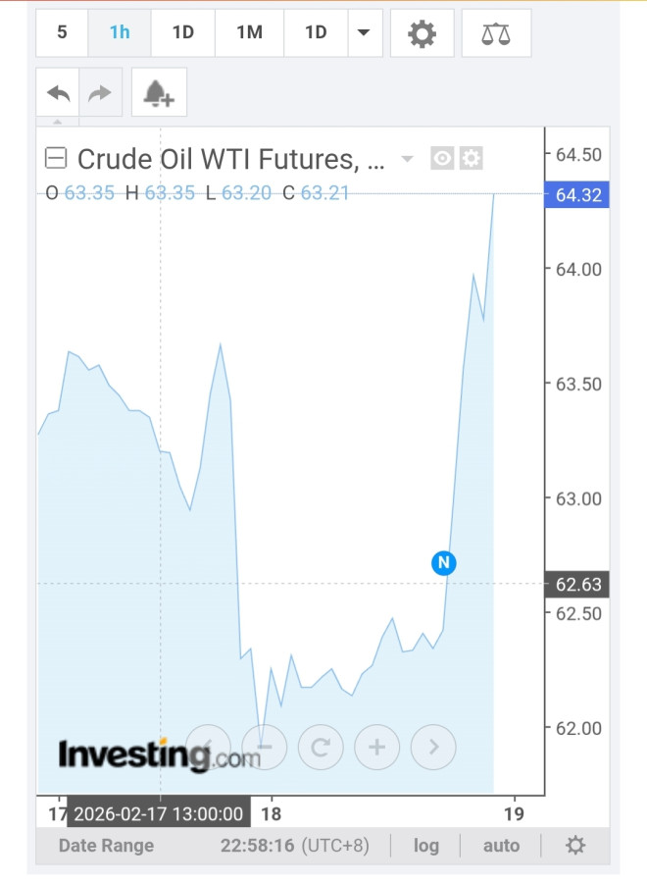
Task: Open chart properties gear in top toolbar
Action: [x=422, y=33]
